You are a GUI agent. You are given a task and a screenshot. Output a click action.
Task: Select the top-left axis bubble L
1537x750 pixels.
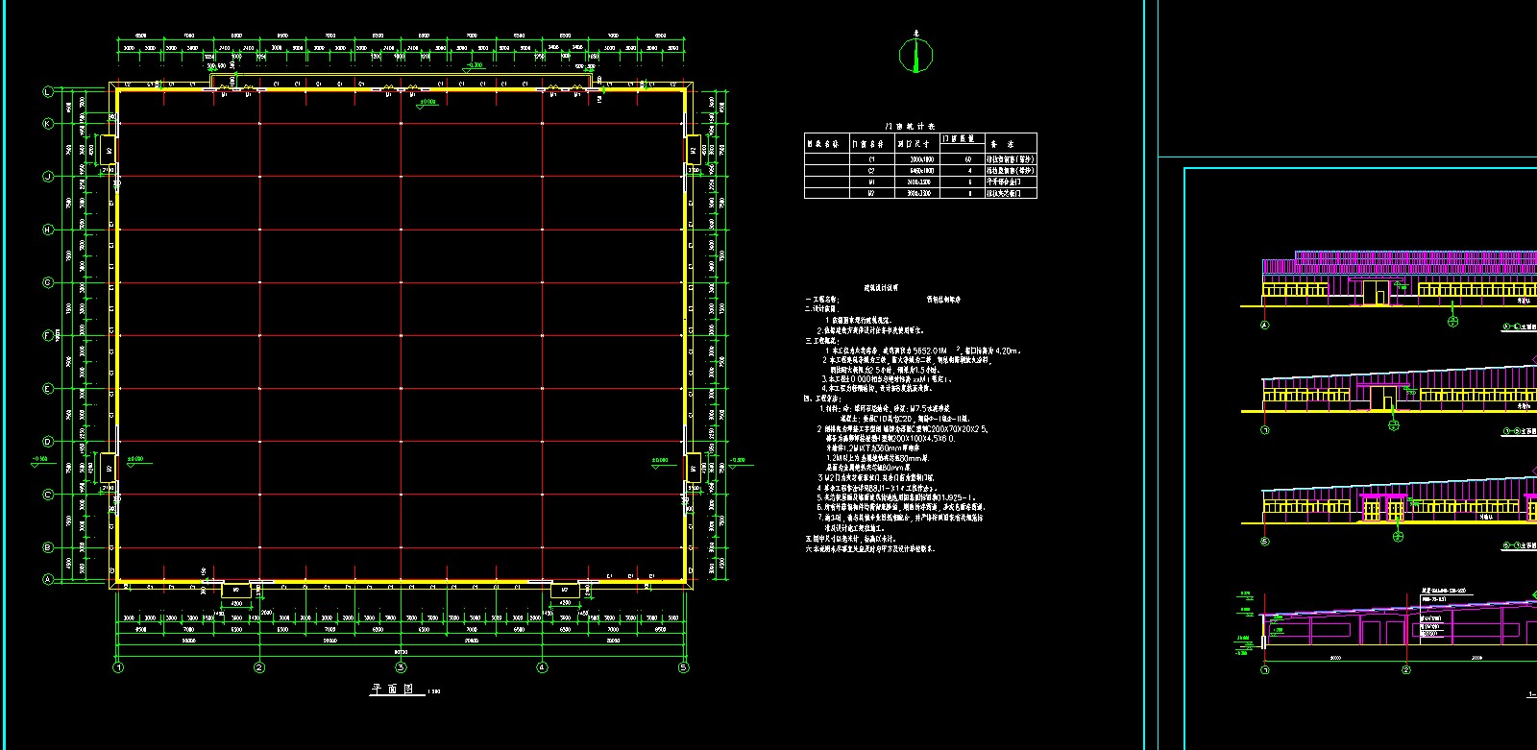click(47, 92)
